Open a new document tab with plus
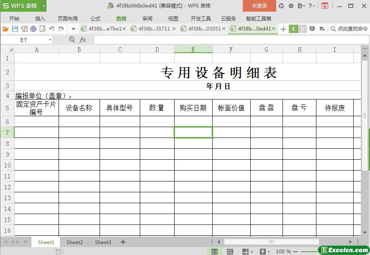 coord(283,29)
